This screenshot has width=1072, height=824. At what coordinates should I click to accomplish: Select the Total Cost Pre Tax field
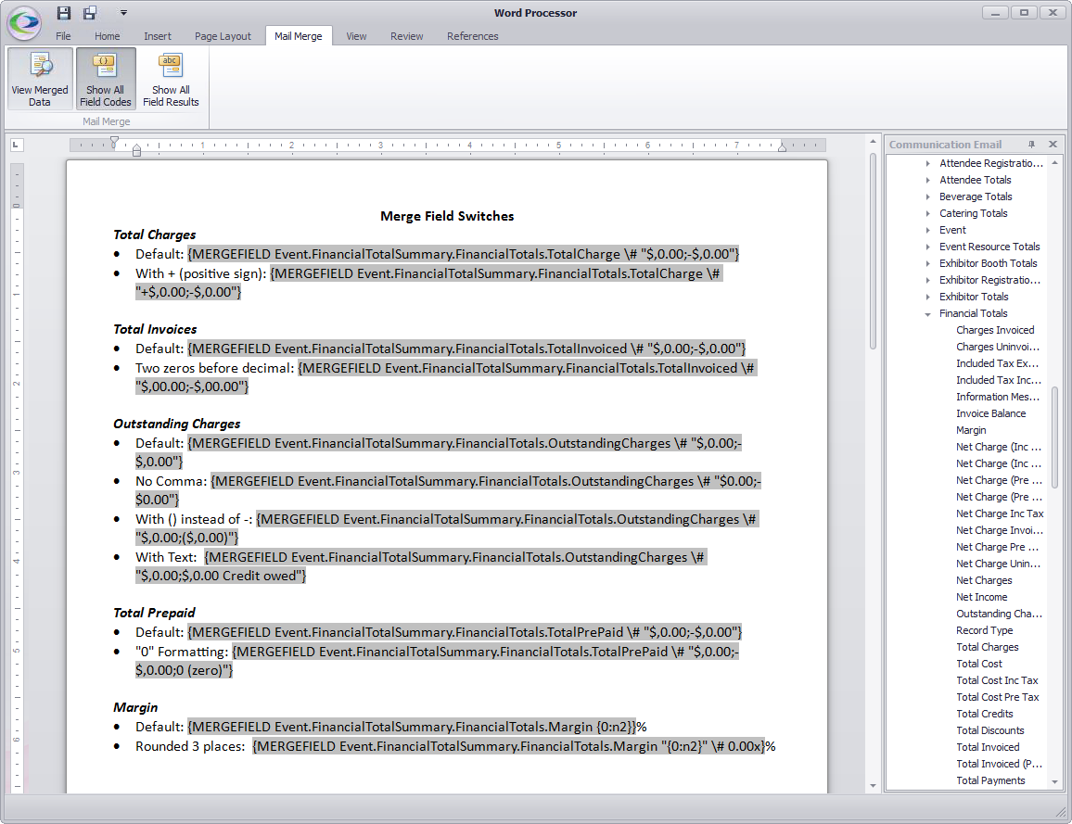[x=998, y=697]
